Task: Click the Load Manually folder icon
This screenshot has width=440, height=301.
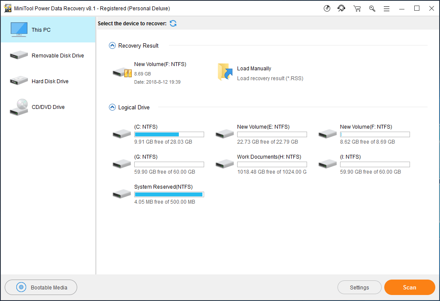Action: pyautogui.click(x=225, y=72)
